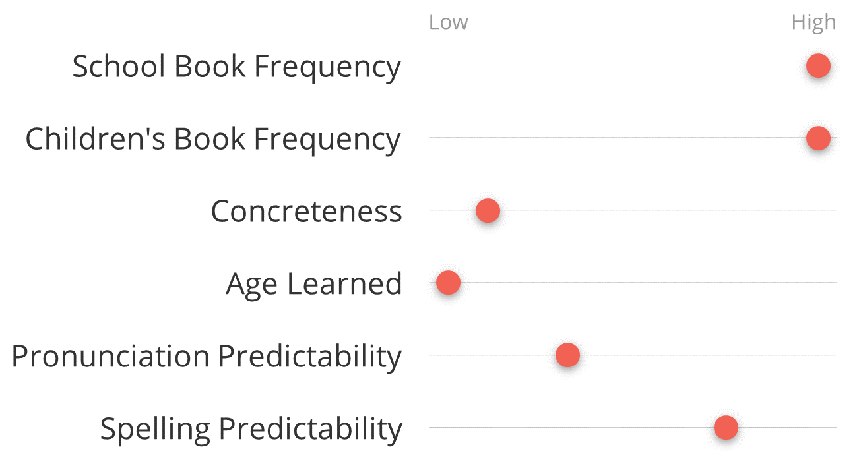
Task: Click the Spelling Predictability slider dot
Action: tap(726, 428)
